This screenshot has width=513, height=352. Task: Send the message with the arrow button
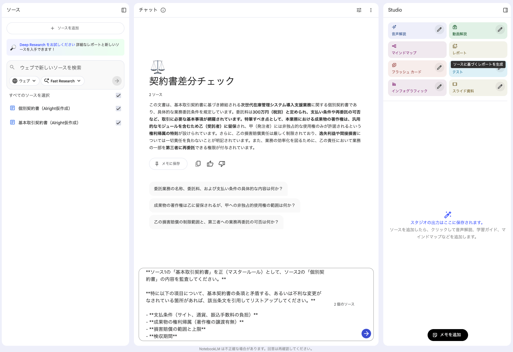366,333
